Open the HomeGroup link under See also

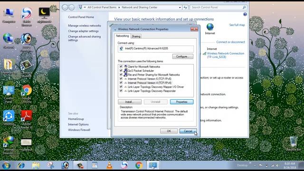[x=76, y=119]
